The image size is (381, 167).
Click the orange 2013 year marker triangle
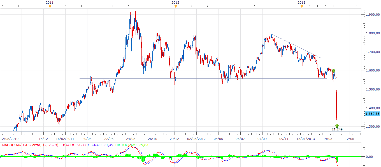click(x=302, y=7)
